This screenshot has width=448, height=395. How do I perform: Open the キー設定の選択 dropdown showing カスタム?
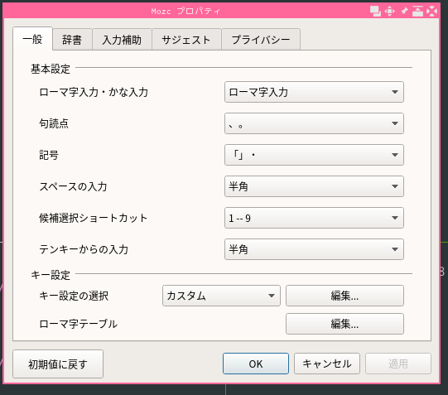pyautogui.click(x=221, y=296)
